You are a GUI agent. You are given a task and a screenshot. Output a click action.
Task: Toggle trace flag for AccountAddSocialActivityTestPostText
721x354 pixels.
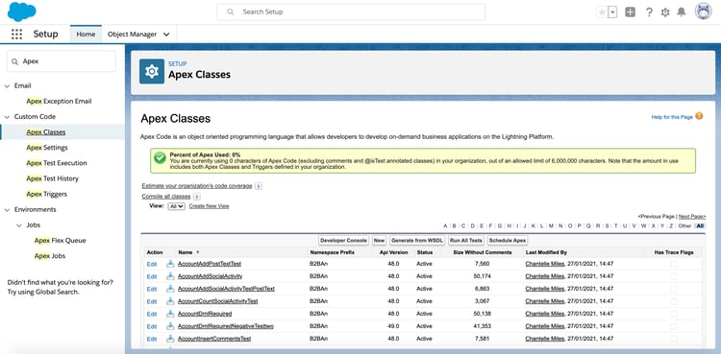674,289
